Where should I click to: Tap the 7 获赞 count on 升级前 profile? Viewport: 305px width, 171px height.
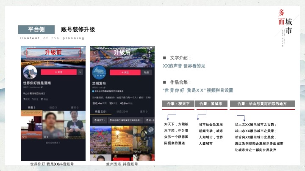[26, 99]
